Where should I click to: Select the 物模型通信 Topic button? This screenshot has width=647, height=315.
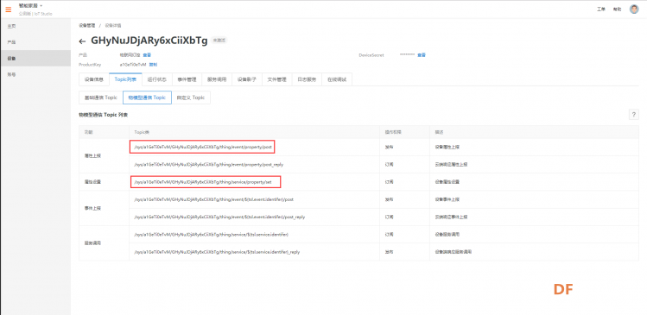point(147,98)
